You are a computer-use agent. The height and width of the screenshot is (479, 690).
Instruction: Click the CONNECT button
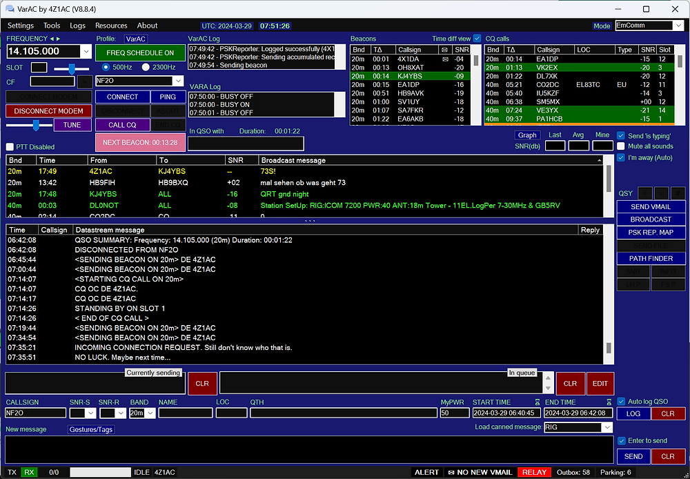tap(122, 97)
